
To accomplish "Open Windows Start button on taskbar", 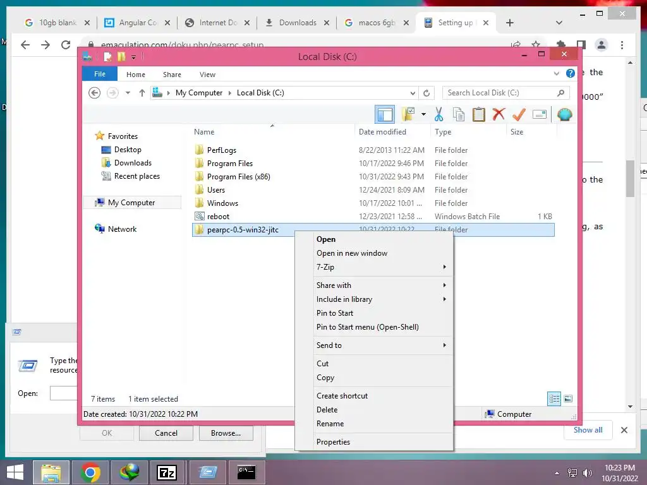I will click(x=15, y=472).
